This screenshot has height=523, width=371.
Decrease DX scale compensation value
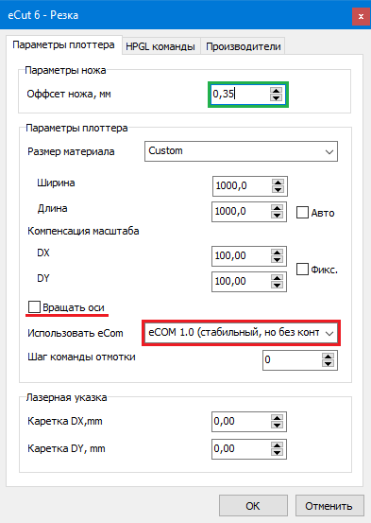tap(277, 260)
